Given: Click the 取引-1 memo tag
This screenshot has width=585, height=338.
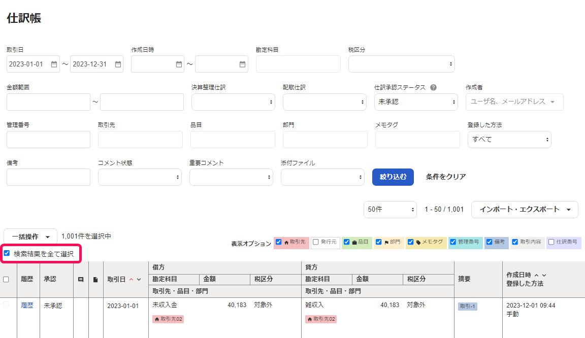Looking at the screenshot, I should click(468, 307).
